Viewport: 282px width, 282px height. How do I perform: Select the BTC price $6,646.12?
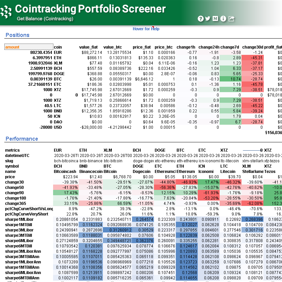tap(144, 79)
